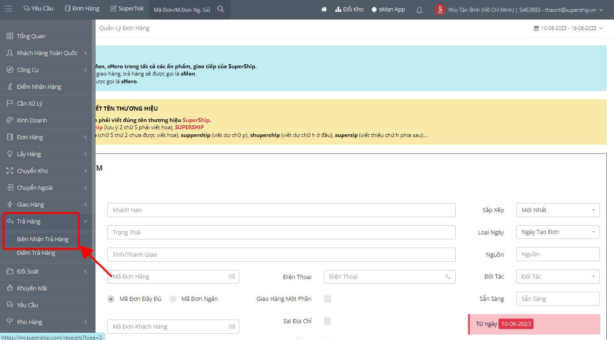Open the Đối Tác dropdown
The width and height of the screenshot is (614, 340).
(x=558, y=276)
